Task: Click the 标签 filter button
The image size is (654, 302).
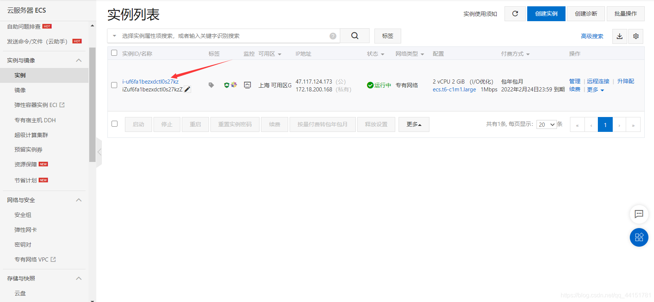Action: (x=387, y=36)
